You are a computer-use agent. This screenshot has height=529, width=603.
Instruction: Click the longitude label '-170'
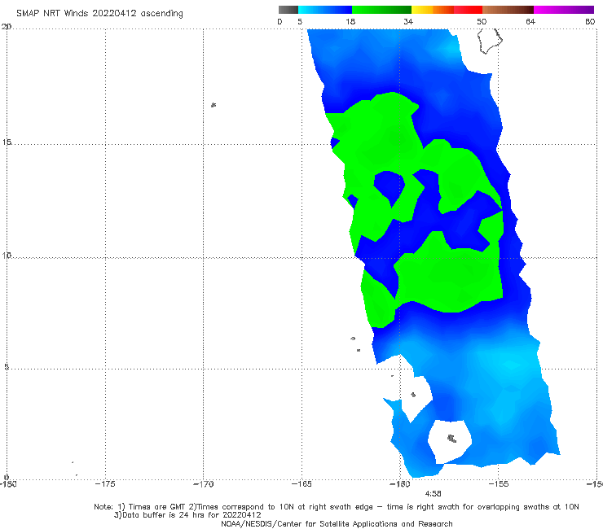[x=204, y=484]
